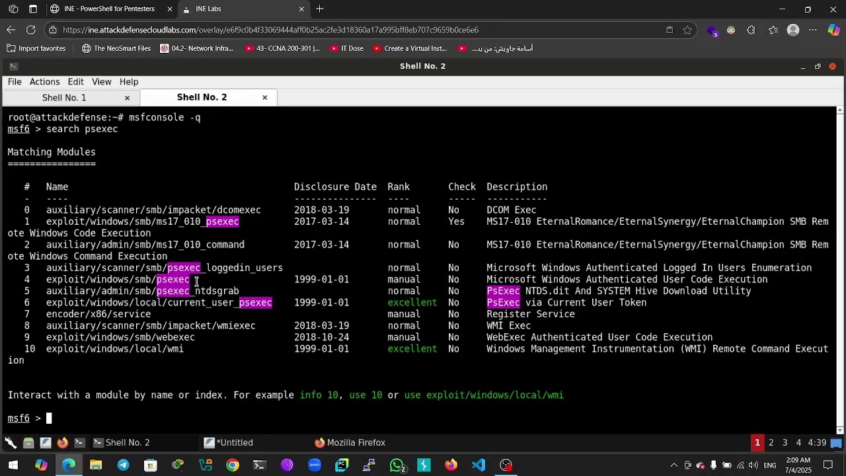Open the remote desktop application menu icon
846x476 pixels.
[11, 443]
